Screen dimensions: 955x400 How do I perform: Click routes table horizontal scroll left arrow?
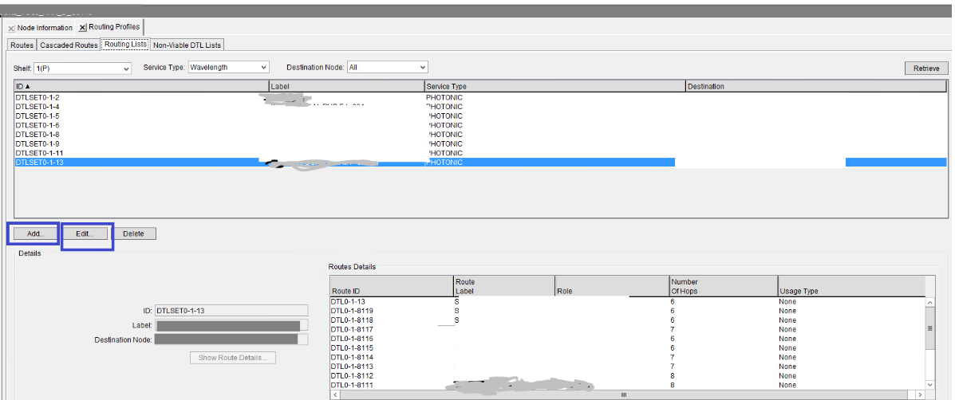(334, 394)
